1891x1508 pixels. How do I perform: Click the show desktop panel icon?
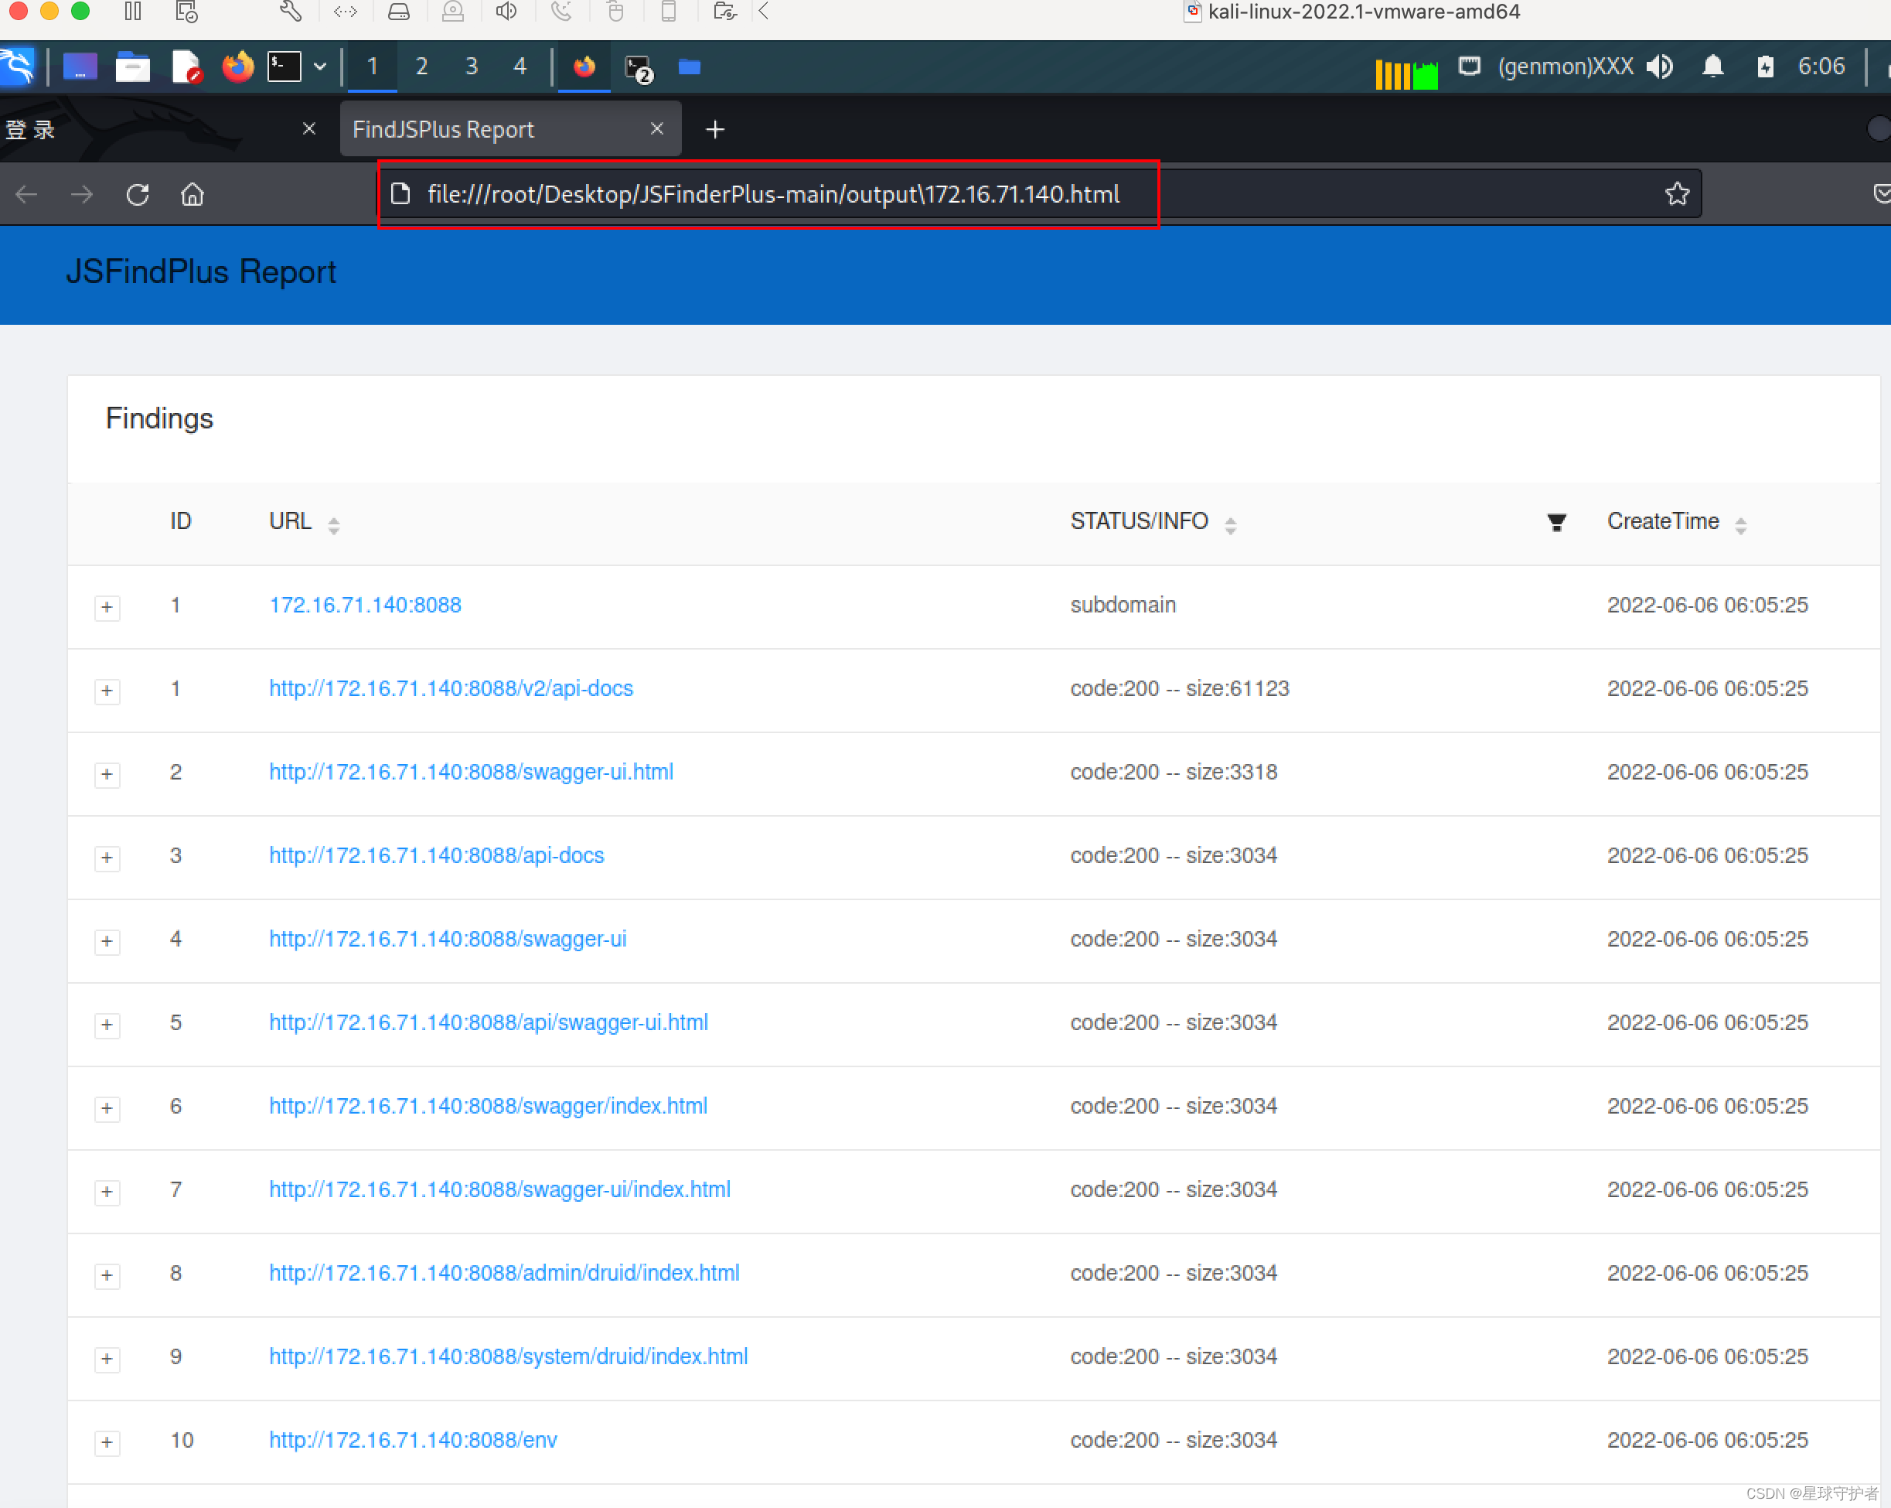[x=80, y=67]
